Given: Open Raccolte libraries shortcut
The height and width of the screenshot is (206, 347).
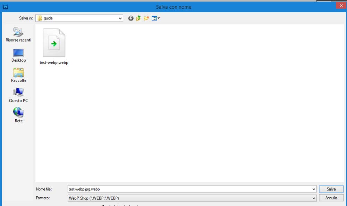Looking at the screenshot, I should 18,75.
